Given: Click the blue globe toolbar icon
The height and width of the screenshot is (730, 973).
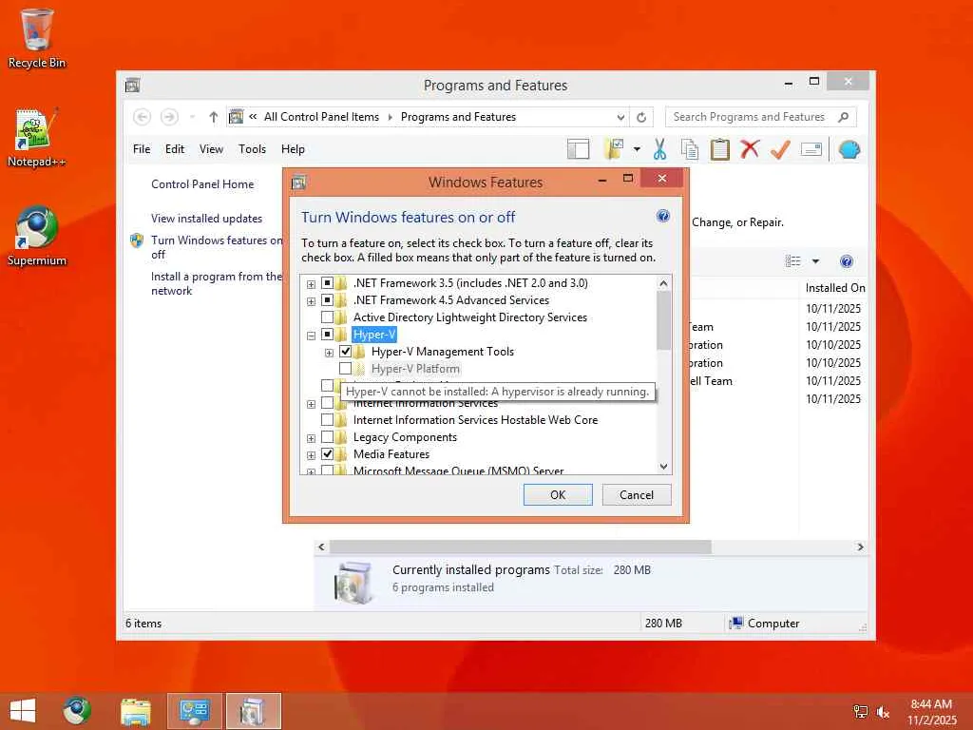Looking at the screenshot, I should coord(849,149).
